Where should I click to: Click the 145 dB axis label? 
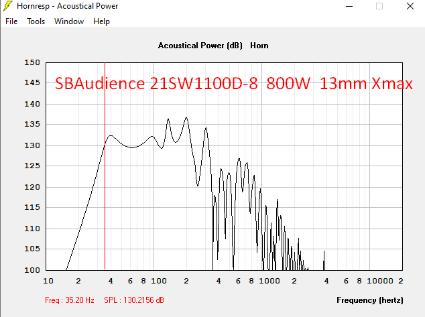(x=32, y=82)
